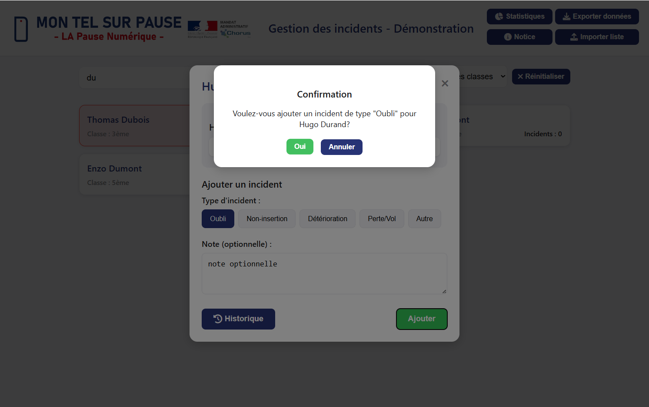Open the Statistiques pie chart button

coord(519,17)
